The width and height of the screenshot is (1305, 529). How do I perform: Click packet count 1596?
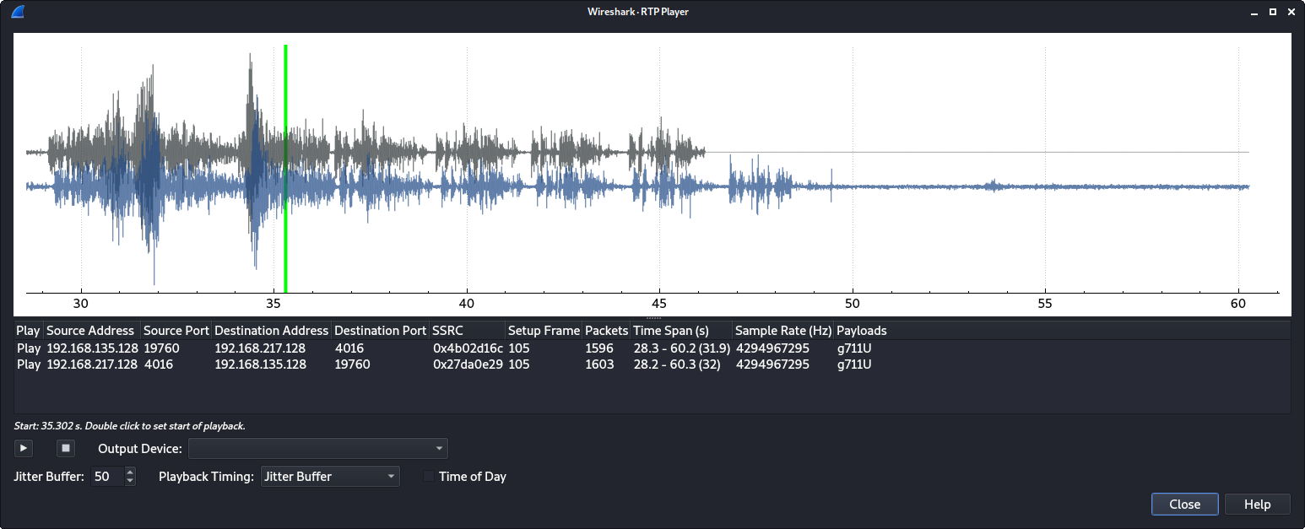(599, 348)
